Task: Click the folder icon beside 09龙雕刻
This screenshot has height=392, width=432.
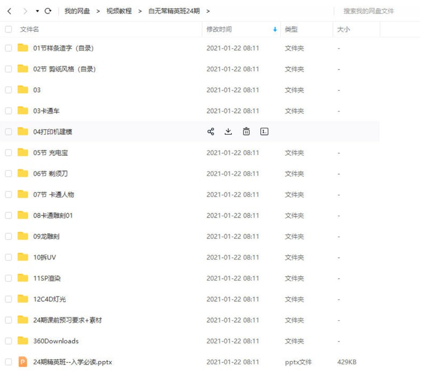Action: pos(23,236)
